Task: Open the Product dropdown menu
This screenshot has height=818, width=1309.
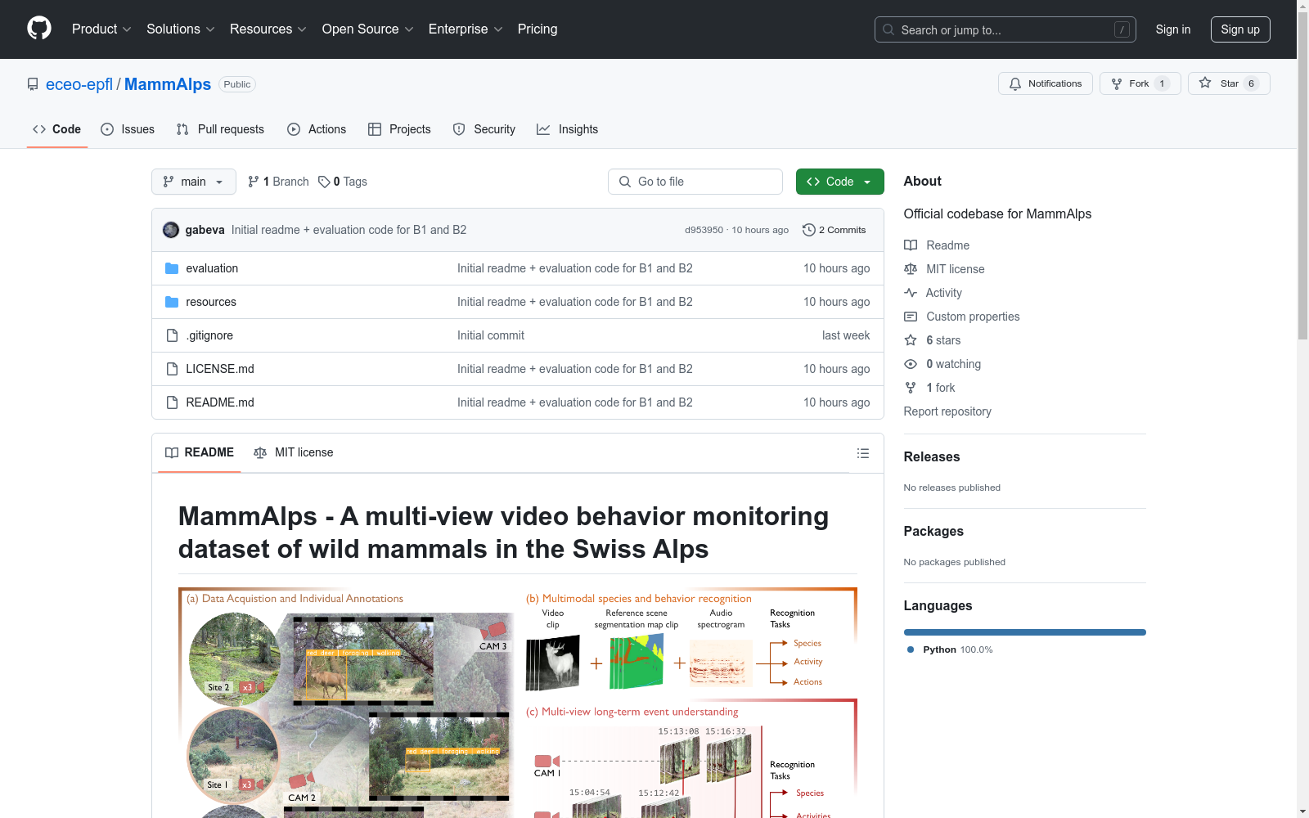Action: coord(101,29)
